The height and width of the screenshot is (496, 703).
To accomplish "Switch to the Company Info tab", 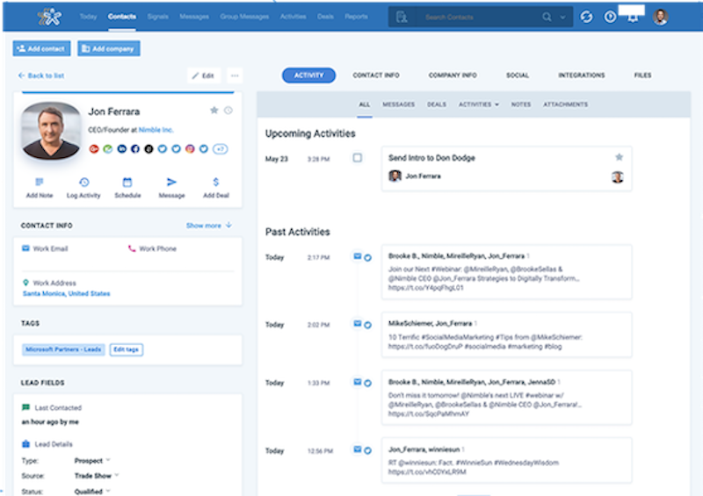I will tap(453, 75).
